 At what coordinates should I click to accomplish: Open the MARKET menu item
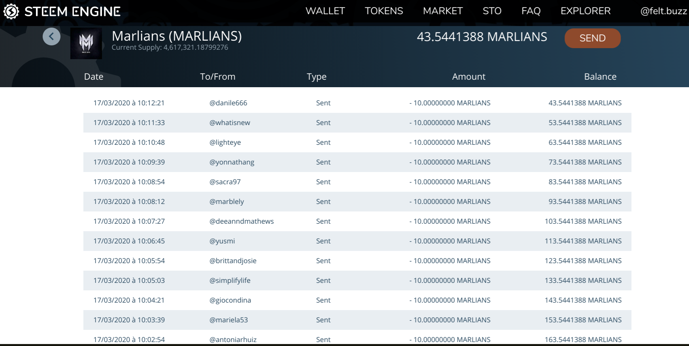(x=443, y=11)
